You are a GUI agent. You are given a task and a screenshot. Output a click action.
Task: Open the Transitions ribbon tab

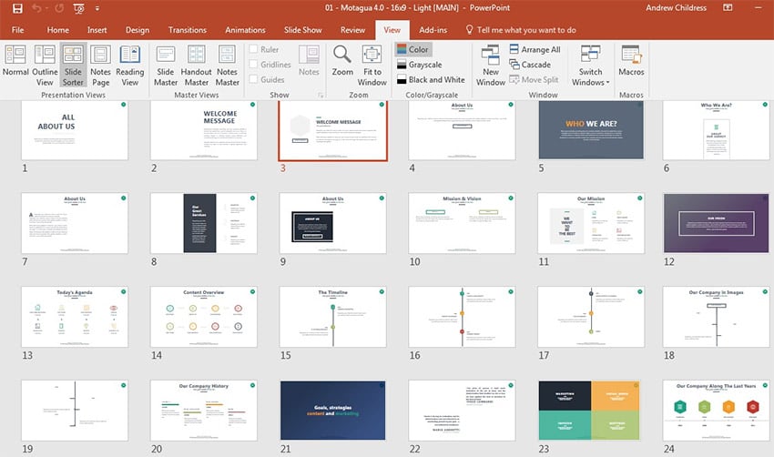tap(188, 30)
